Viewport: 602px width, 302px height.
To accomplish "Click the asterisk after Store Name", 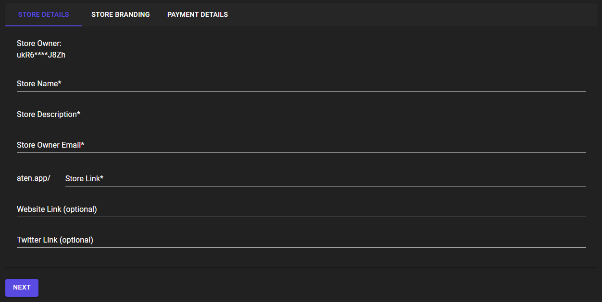I will coord(60,83).
